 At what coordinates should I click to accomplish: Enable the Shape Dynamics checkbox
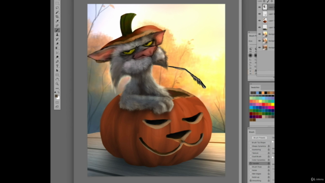click(250, 146)
